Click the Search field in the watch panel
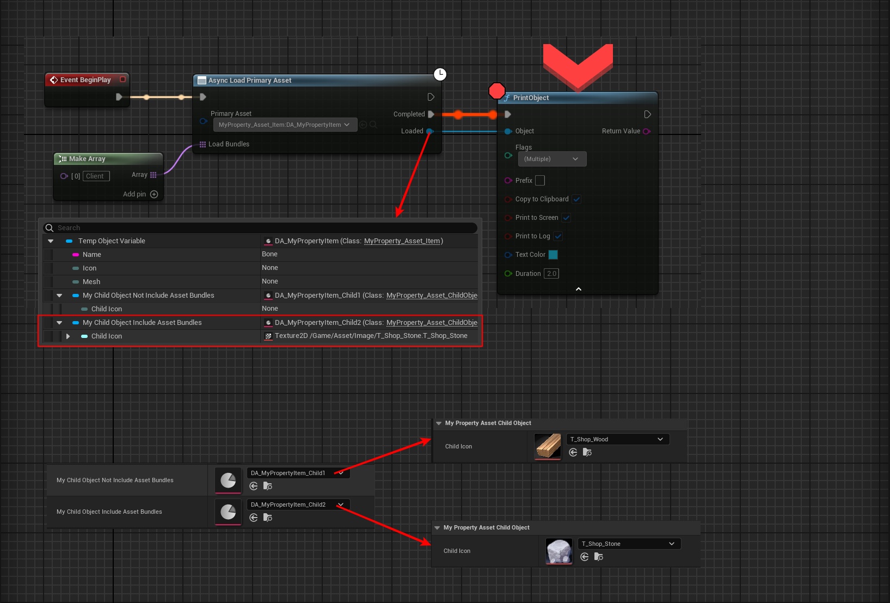 coord(261,228)
